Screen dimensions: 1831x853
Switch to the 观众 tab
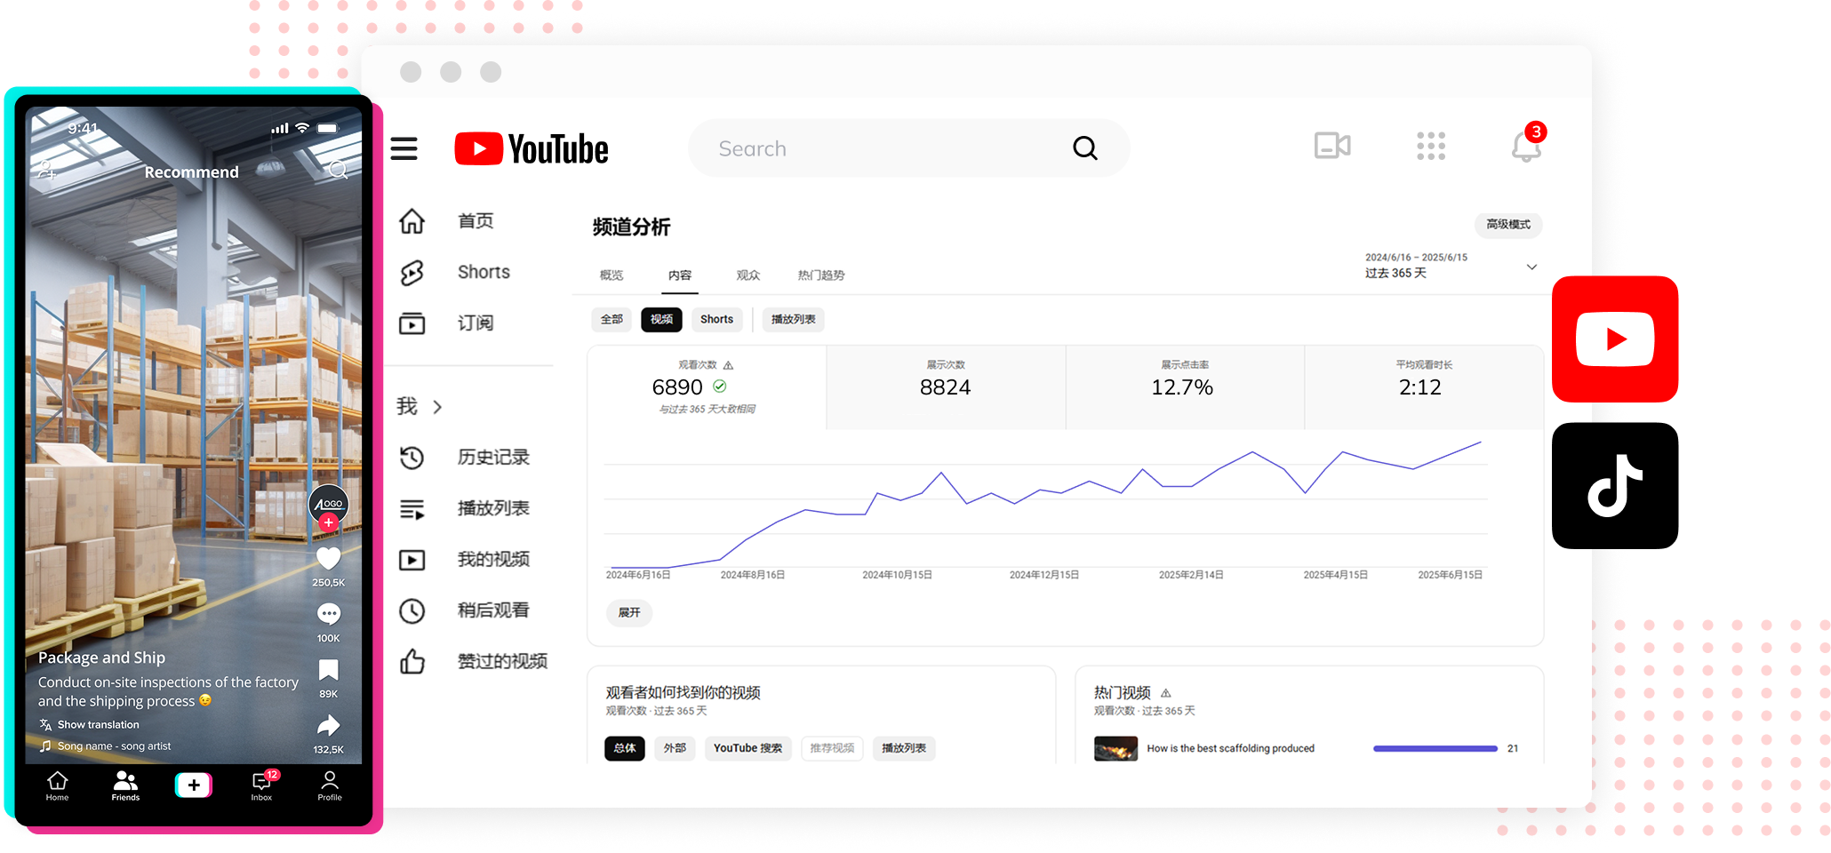tap(748, 275)
